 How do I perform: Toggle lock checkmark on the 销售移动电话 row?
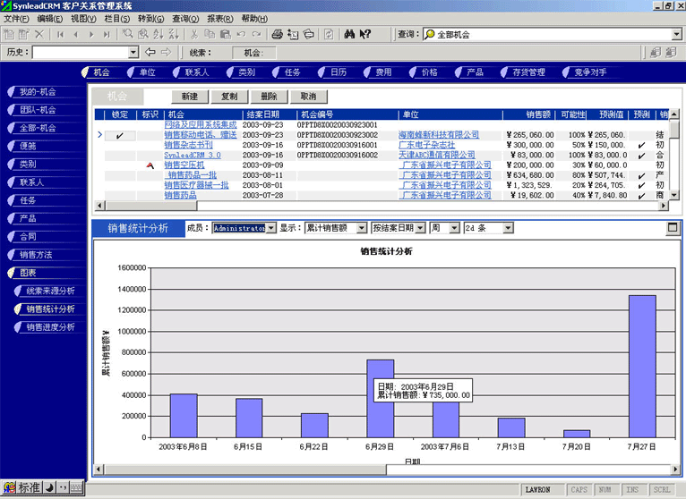119,135
